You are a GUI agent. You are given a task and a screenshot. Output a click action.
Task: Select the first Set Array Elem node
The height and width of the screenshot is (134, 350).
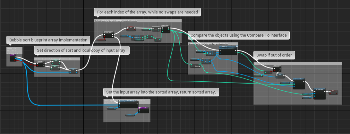click(x=299, y=83)
